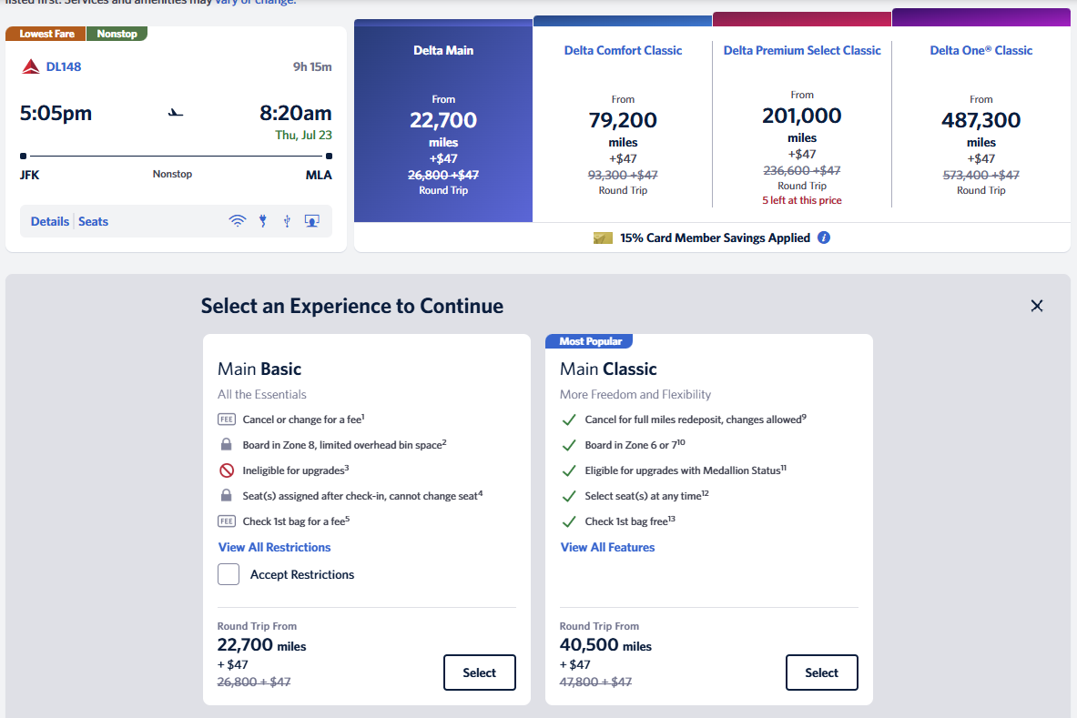The width and height of the screenshot is (1077, 718).
Task: Expand View All Features under Main Classic
Action: [607, 547]
